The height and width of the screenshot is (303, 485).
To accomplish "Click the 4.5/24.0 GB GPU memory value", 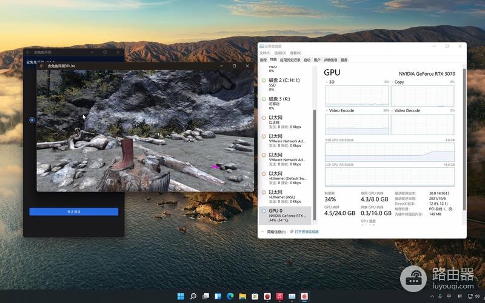I will pyautogui.click(x=339, y=213).
